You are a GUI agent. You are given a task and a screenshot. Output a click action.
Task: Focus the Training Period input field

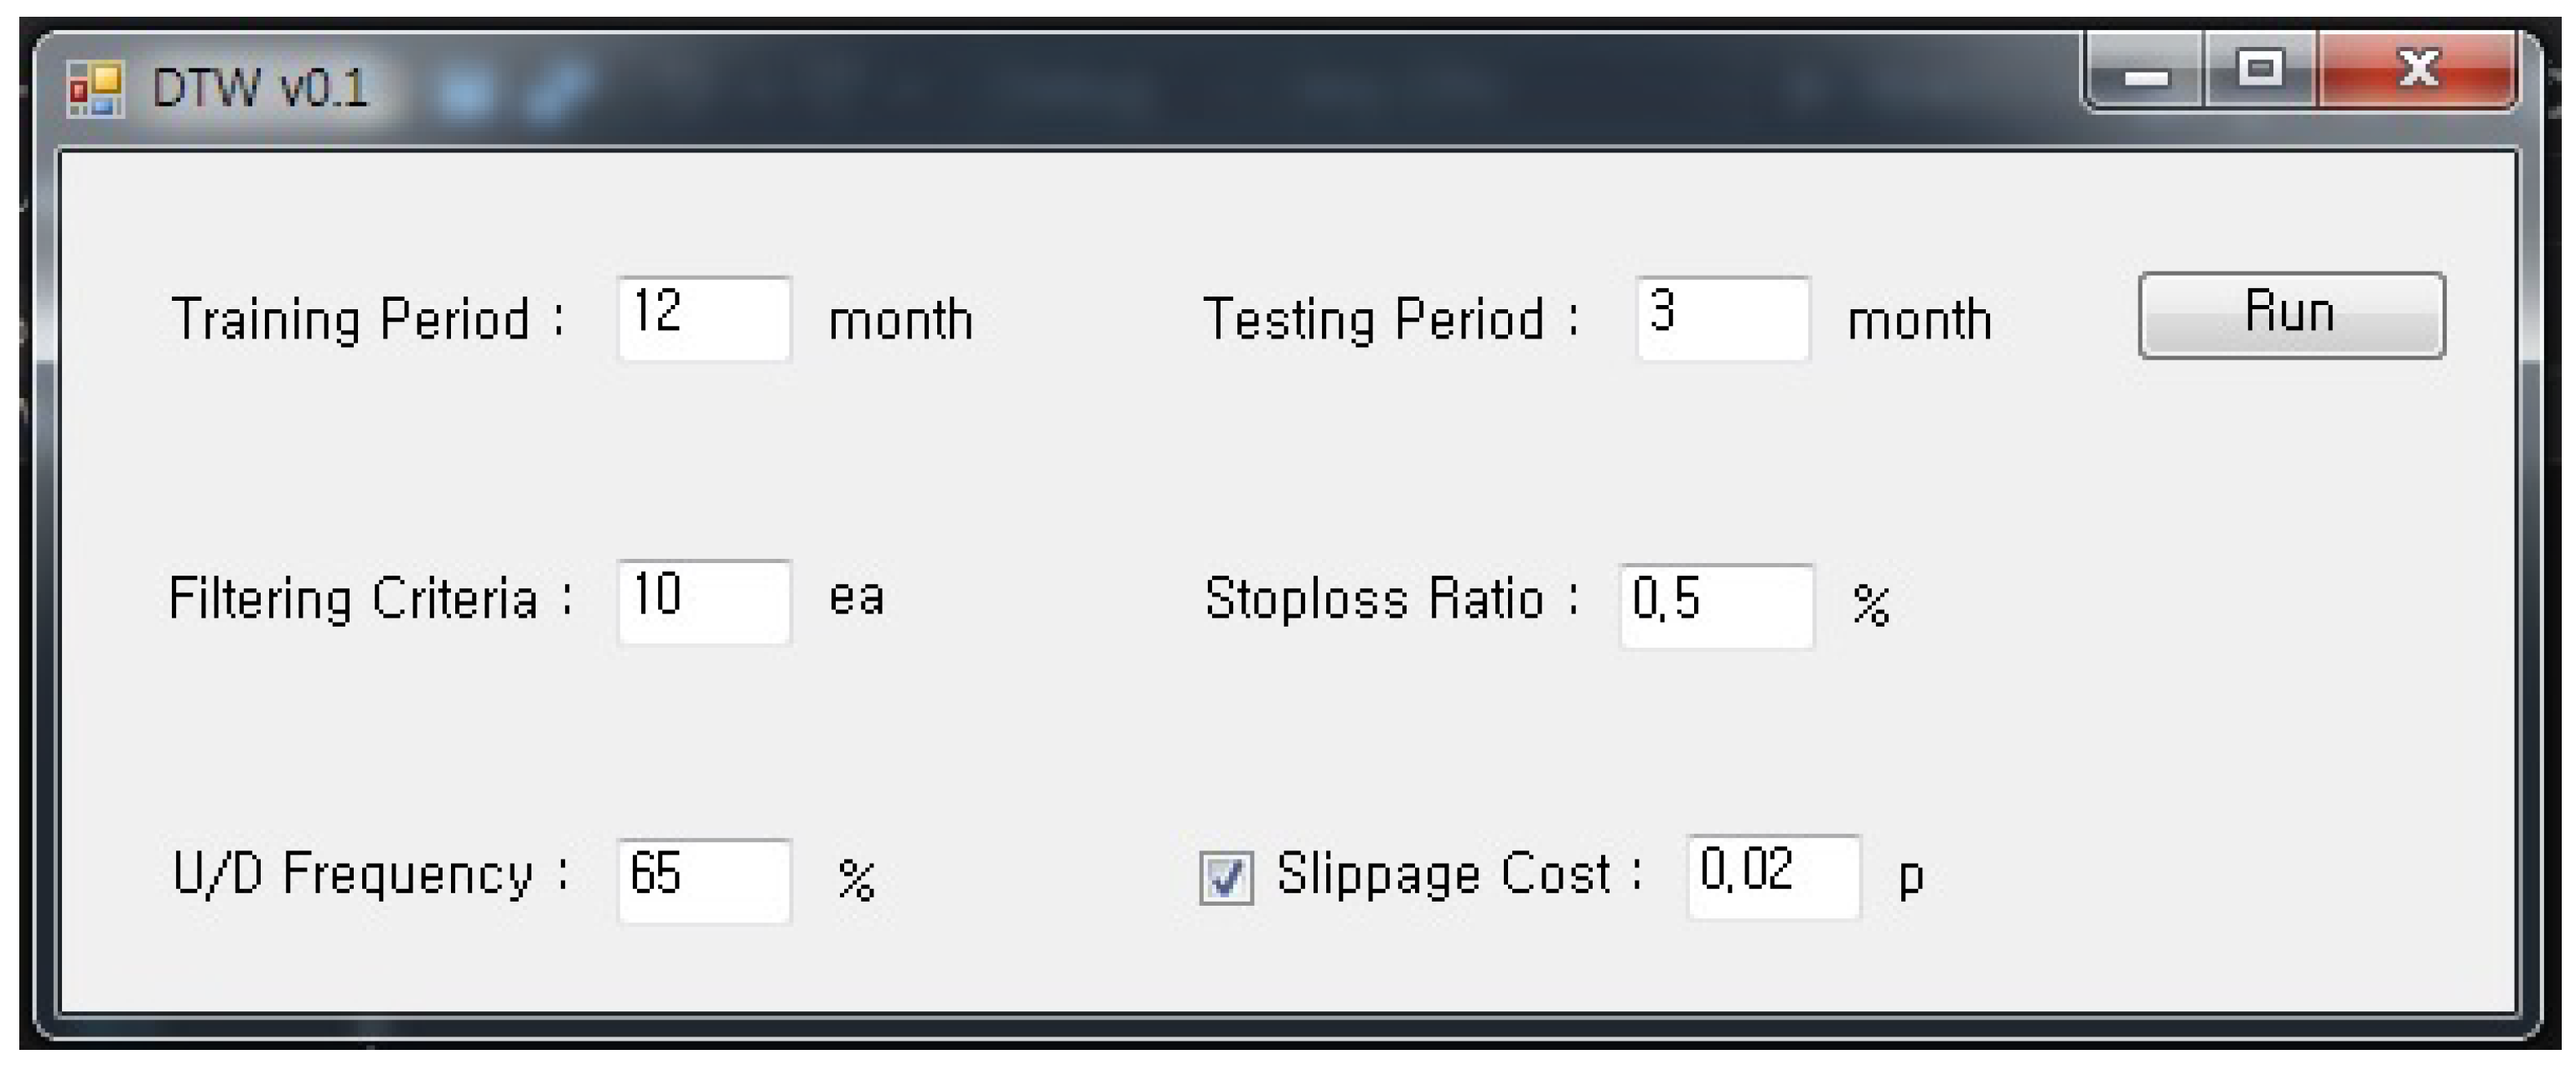(x=704, y=318)
